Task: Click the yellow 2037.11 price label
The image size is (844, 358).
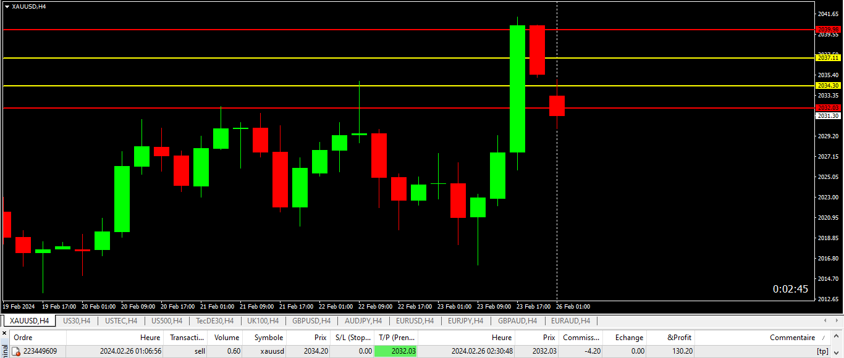Action: click(x=829, y=57)
